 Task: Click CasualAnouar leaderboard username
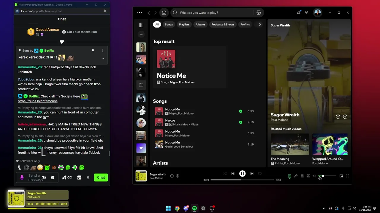[x=48, y=30]
